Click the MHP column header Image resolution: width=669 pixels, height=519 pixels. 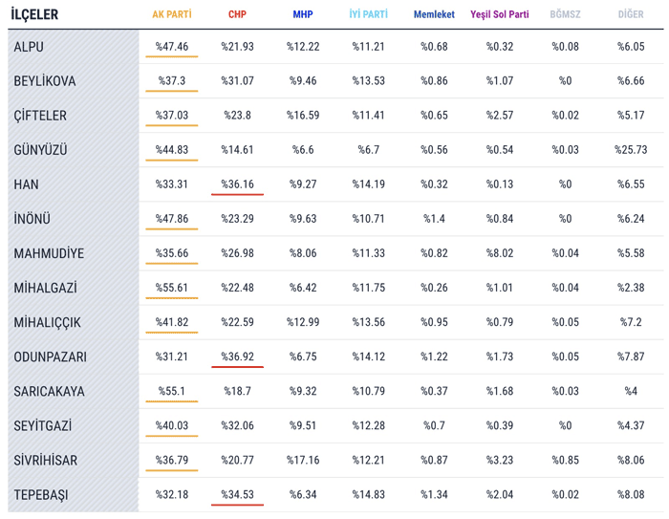tap(303, 14)
